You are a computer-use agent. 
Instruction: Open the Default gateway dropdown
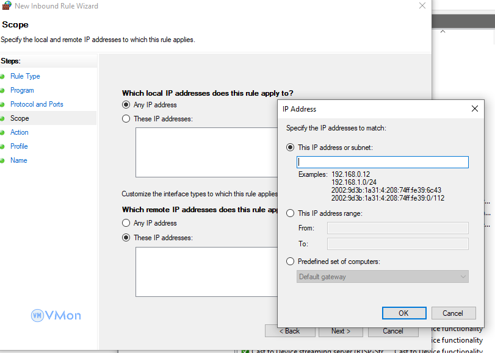[383, 277]
